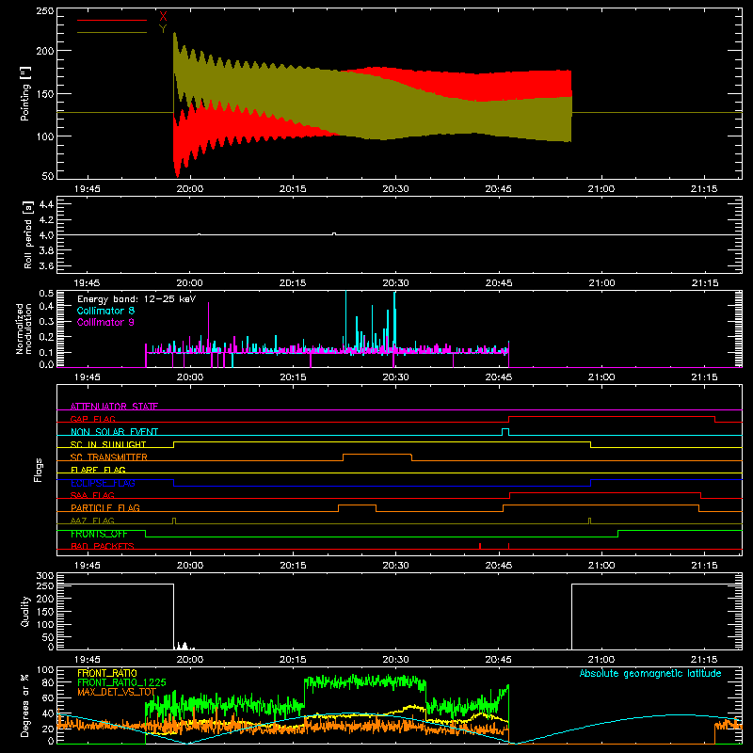Click the 20:15 tick label under Flags plot
Image resolution: width=753 pixels, height=753 pixels.
(x=293, y=566)
